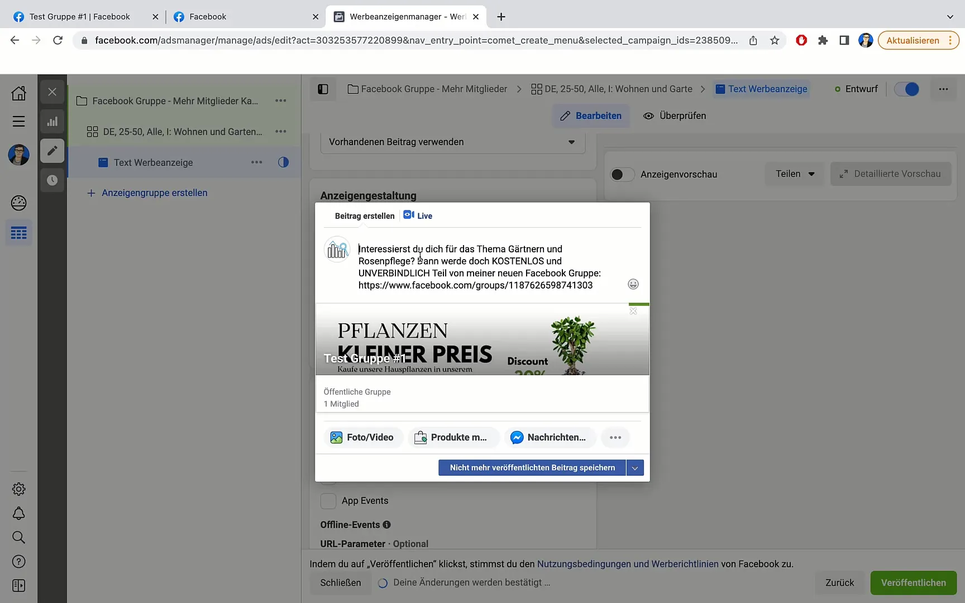The width and height of the screenshot is (965, 603).
Task: Click the DE, 25-50 ad set breadcrumb
Action: [x=612, y=89]
